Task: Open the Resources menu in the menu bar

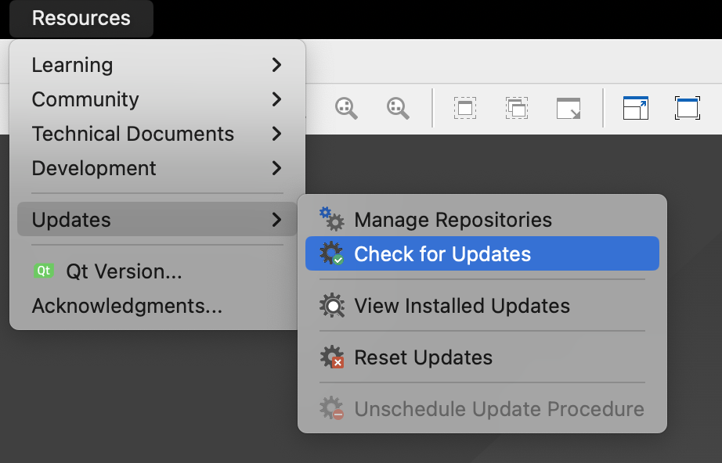Action: (81, 19)
